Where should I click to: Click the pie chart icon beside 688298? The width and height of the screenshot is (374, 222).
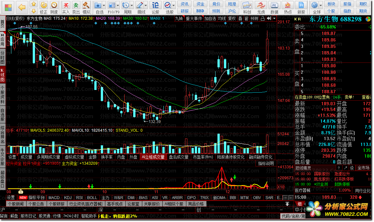pos(368,19)
